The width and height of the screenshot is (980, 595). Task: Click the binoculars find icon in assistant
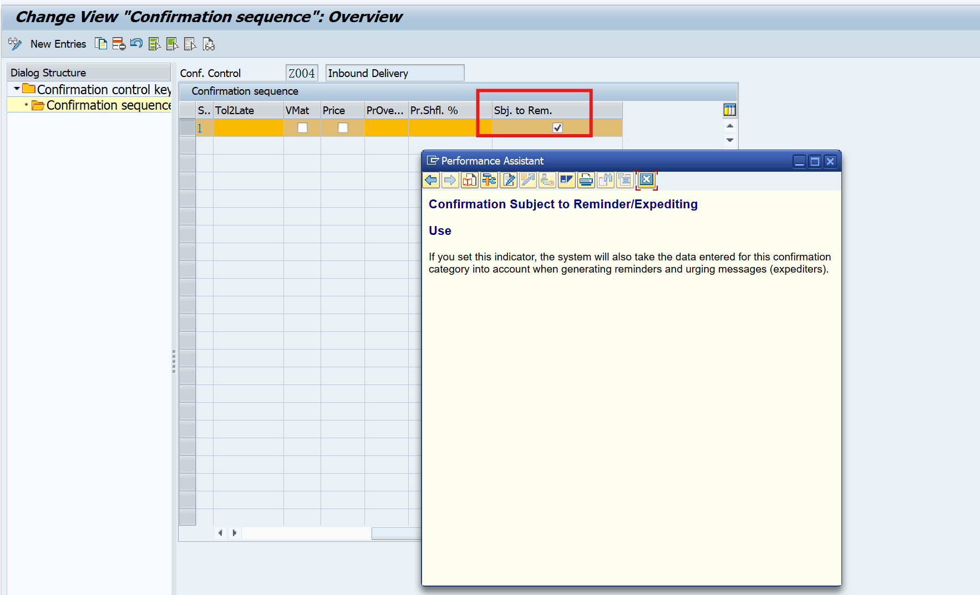coord(606,179)
